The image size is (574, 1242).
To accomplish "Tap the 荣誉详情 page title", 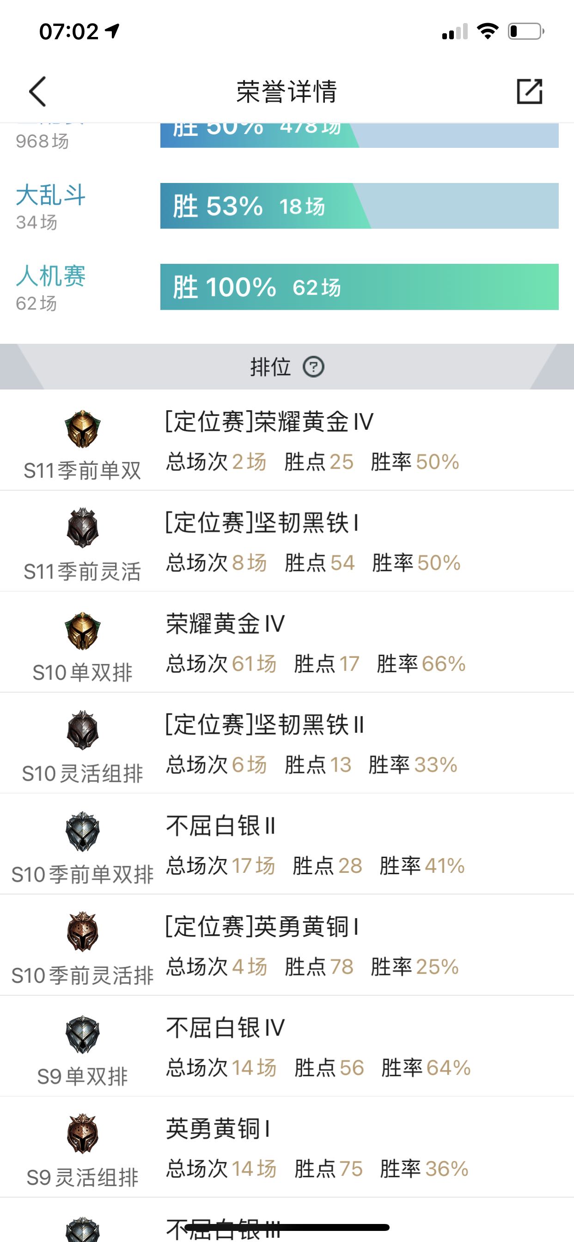I will [287, 91].
